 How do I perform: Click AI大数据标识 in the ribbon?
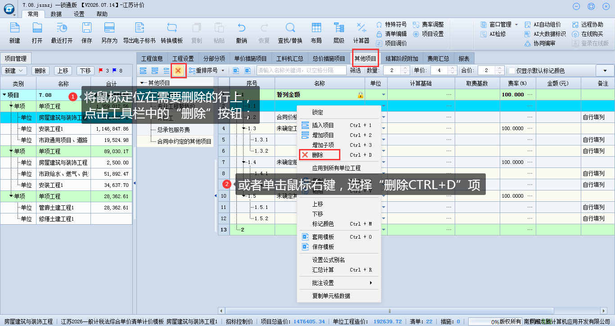click(x=545, y=34)
